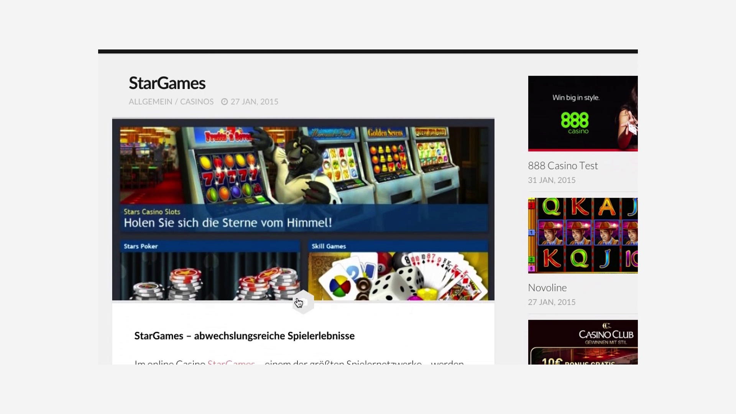The width and height of the screenshot is (736, 414).
Task: Click the StarGames page heading
Action: click(x=167, y=83)
